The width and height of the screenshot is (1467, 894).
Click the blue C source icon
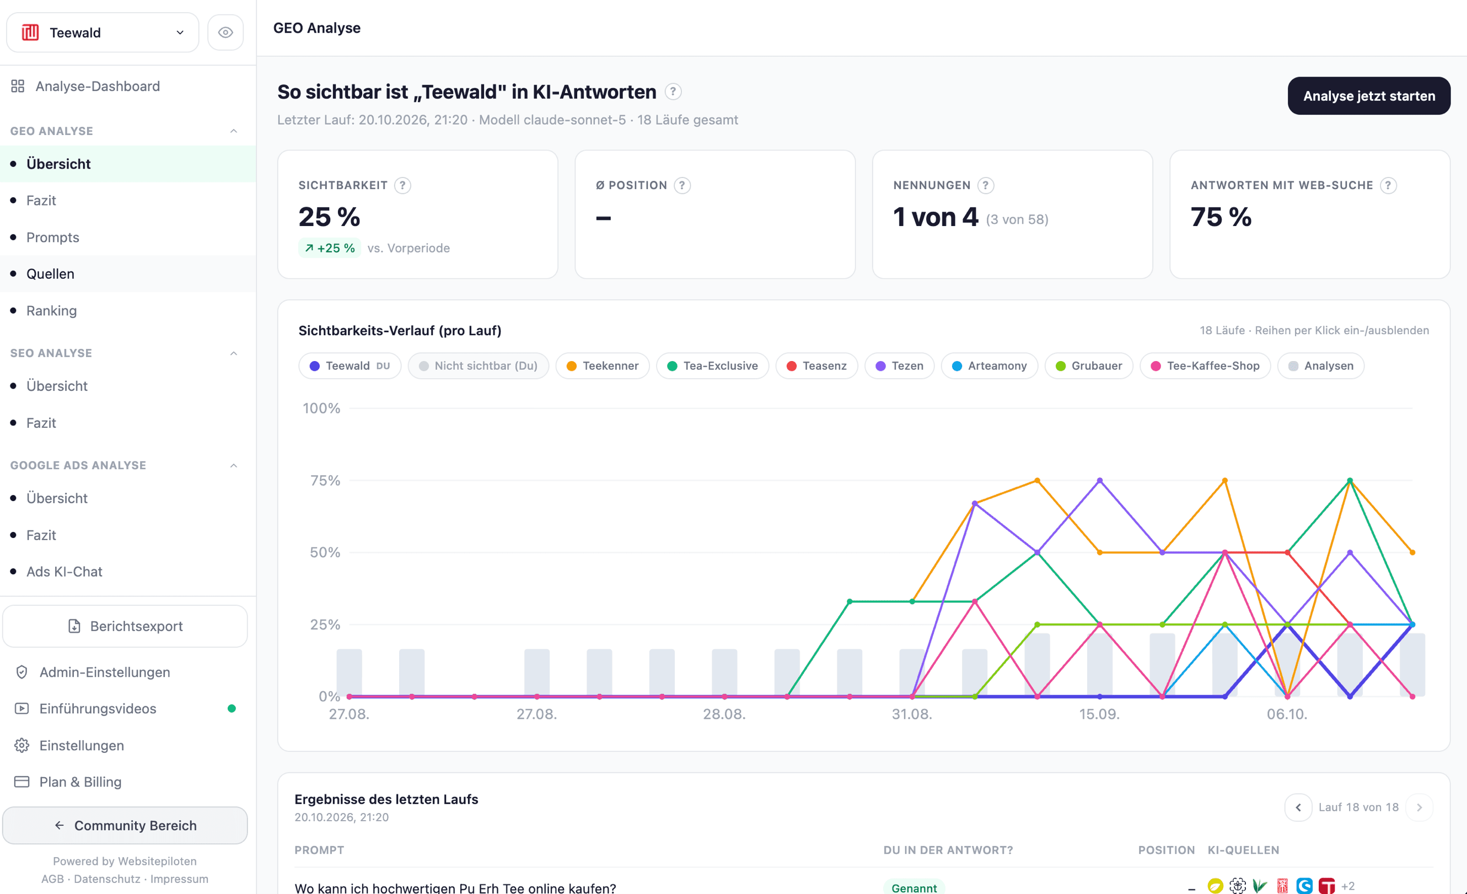1304,886
